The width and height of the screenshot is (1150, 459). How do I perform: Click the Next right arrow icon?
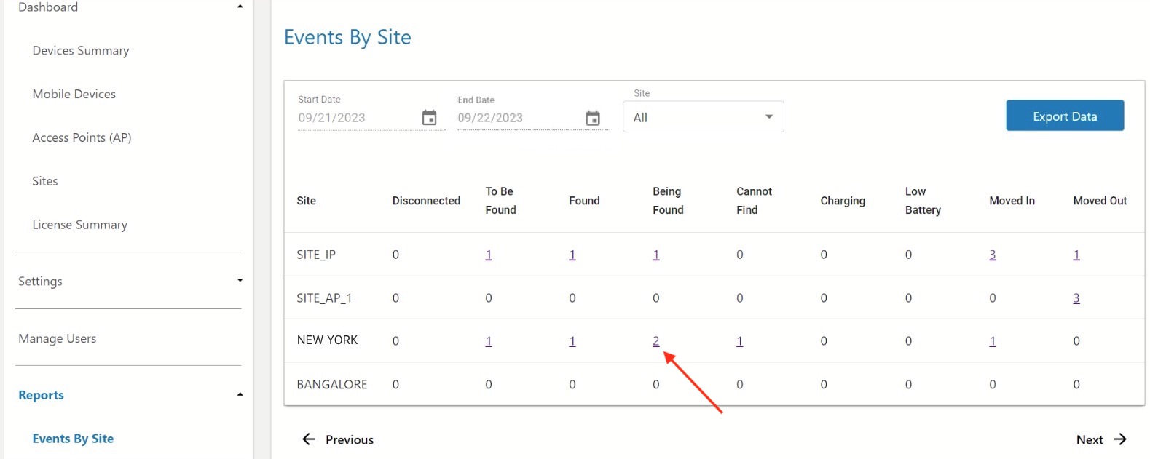click(1120, 439)
